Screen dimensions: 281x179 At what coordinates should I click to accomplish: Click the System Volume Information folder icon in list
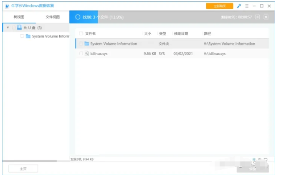[87, 43]
